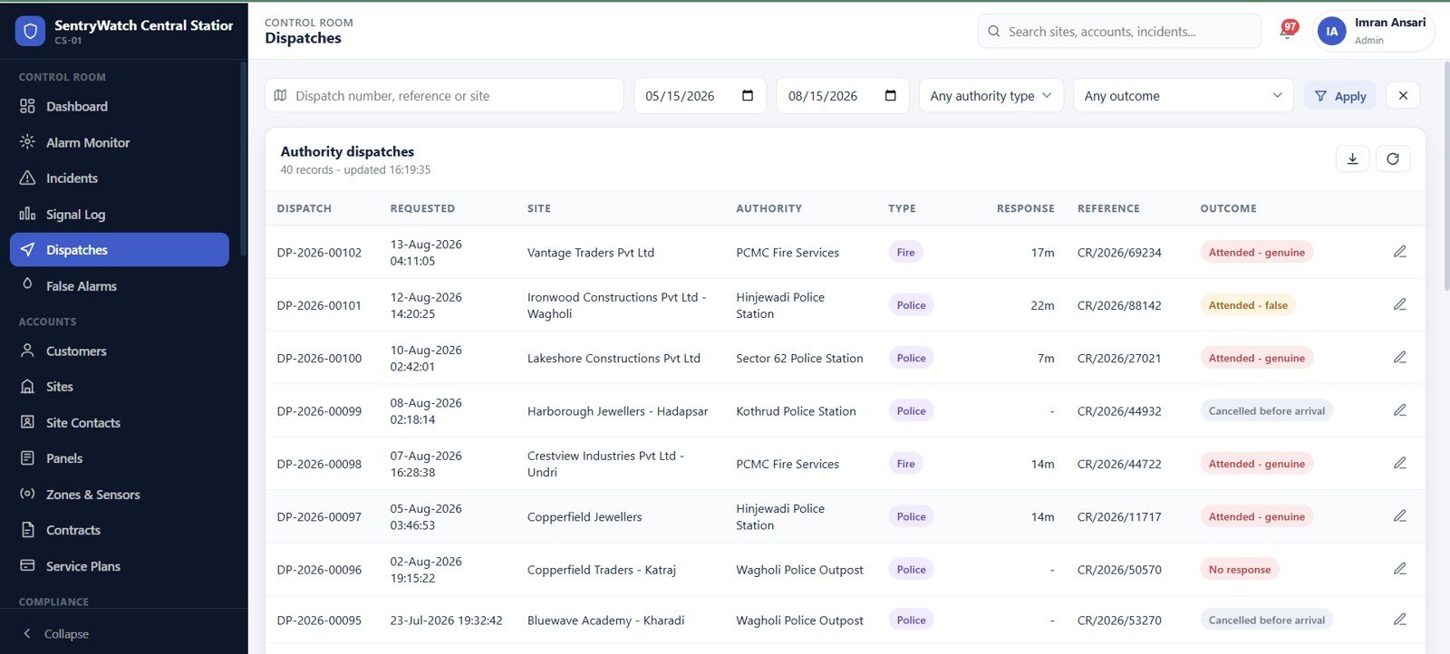The width and height of the screenshot is (1450, 654).
Task: Focus the global search sites, accounts box
Action: click(x=1119, y=31)
